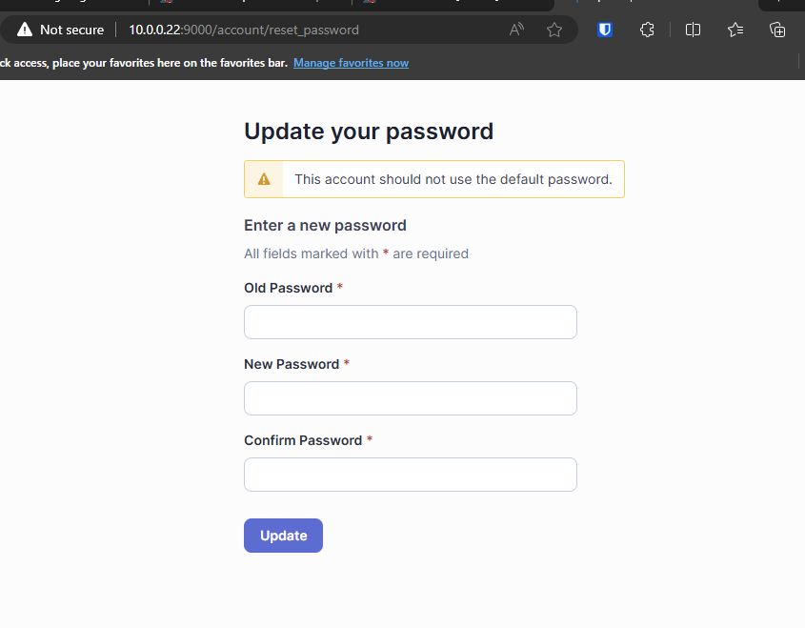Viewport: 805px width, 628px height.
Task: Open the Favorites list icon
Action: [x=735, y=30]
